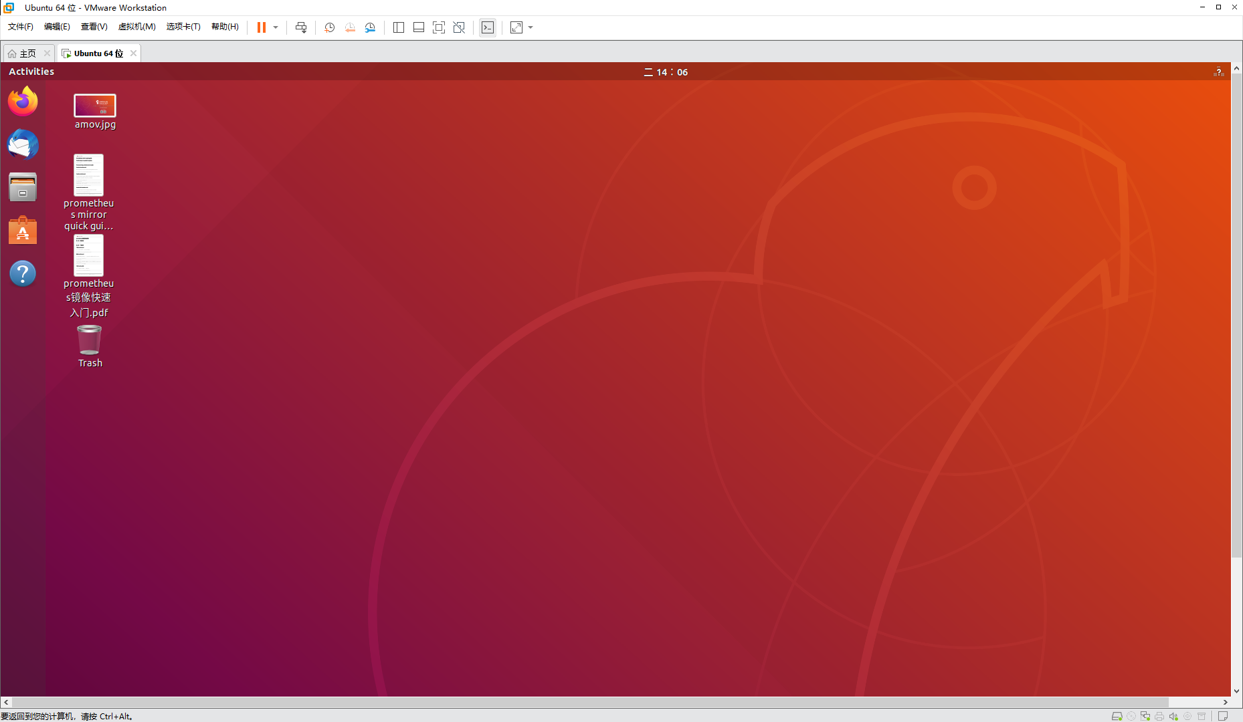Screen dimensions: 1243x722
Task: Select the amov.jpg desktop file
Action: tap(95, 112)
